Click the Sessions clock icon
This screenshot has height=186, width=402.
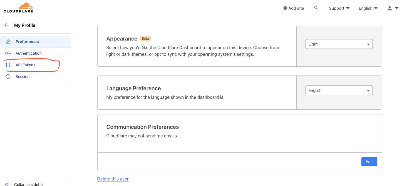pyautogui.click(x=8, y=77)
